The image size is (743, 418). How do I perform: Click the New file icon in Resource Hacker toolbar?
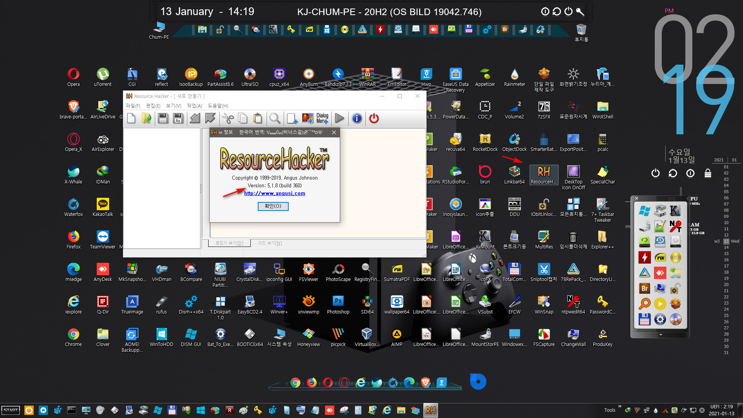(131, 118)
